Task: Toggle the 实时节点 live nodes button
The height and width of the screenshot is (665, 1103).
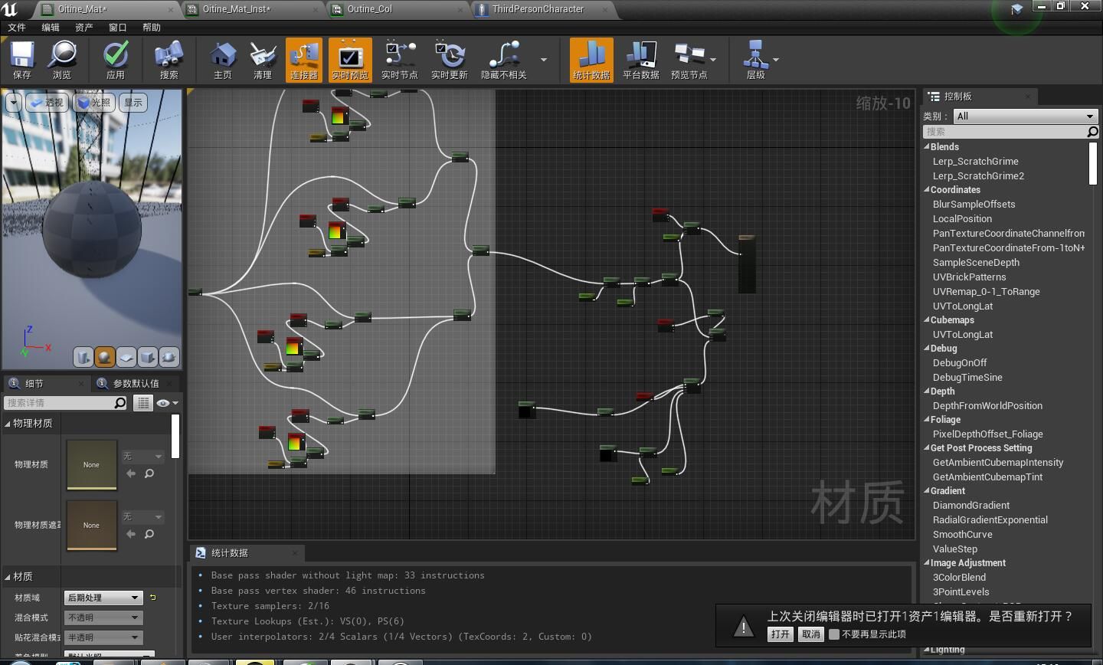Action: coord(399,60)
